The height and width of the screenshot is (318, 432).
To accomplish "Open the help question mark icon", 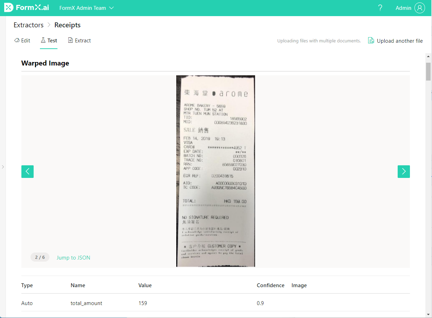I will (x=380, y=8).
